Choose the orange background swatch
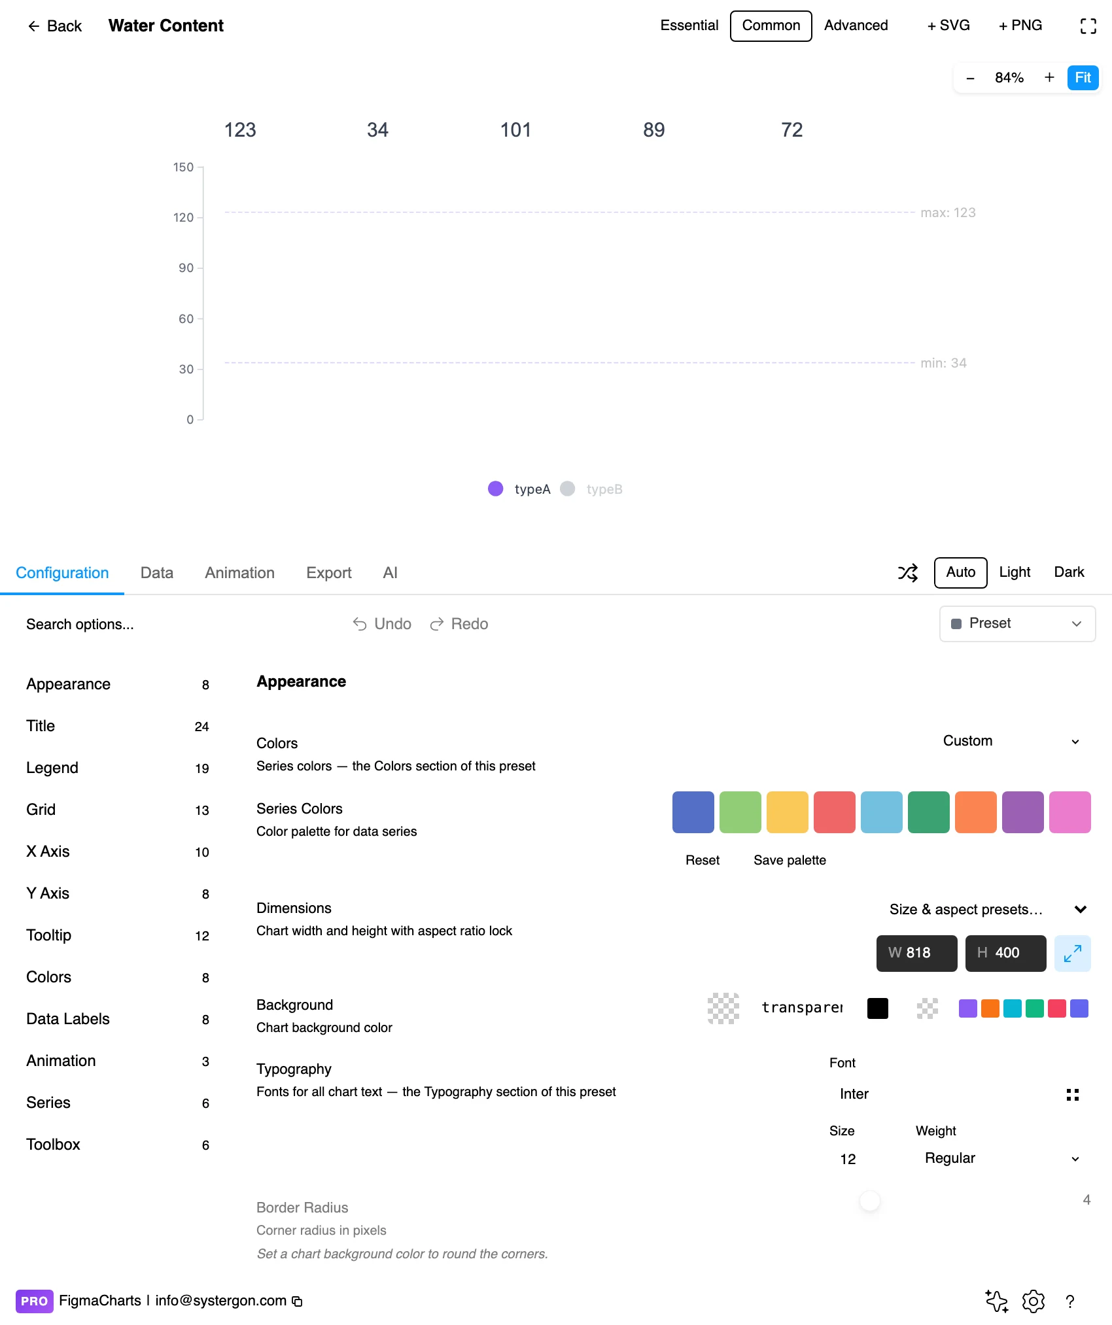Screen dimensions: 1112x1325 pyautogui.click(x=990, y=1008)
